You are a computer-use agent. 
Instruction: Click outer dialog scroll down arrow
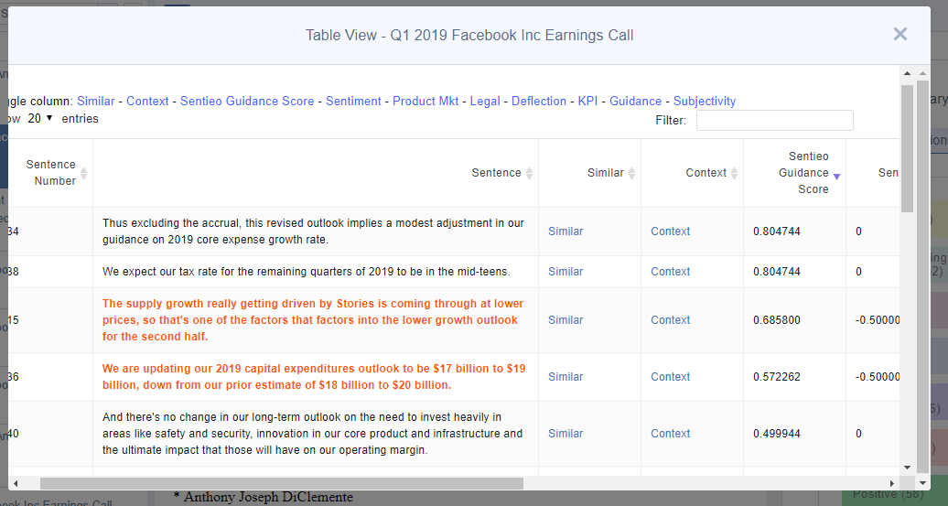click(922, 483)
